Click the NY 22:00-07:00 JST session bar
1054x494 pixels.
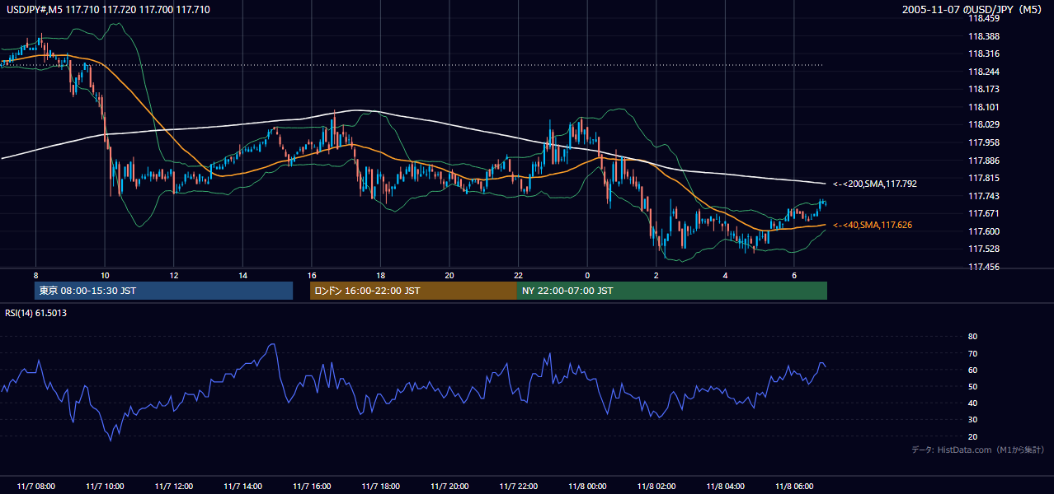pos(672,291)
